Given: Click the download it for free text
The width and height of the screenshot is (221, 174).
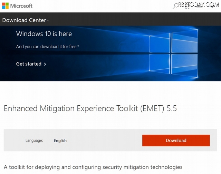Looking at the screenshot, I should click(58, 47).
